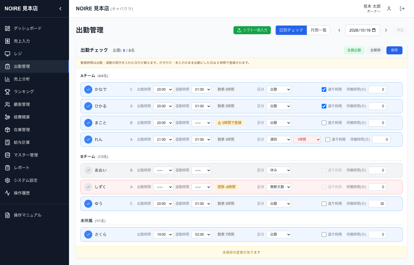Image resolution: width=414 pixels, height=265 pixels.
Task: Open マスター管理 in sidebar
Action: point(34,155)
